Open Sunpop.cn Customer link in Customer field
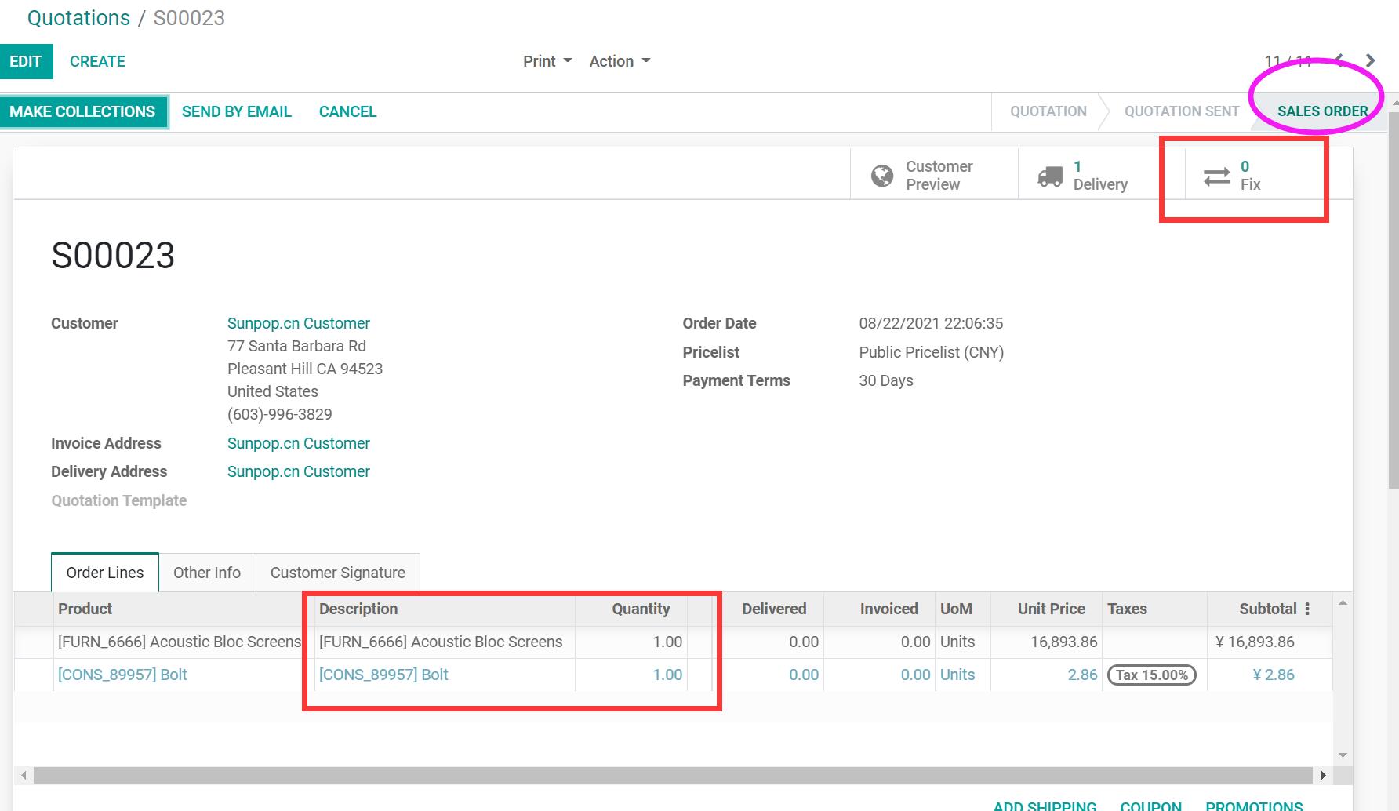The height and width of the screenshot is (811, 1399). point(298,323)
